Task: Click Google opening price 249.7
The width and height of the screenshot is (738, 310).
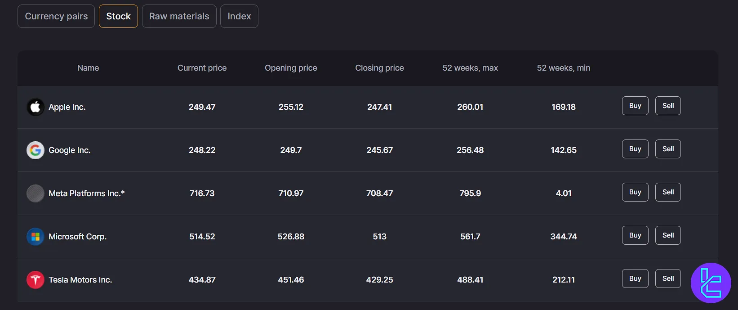Action: 291,150
